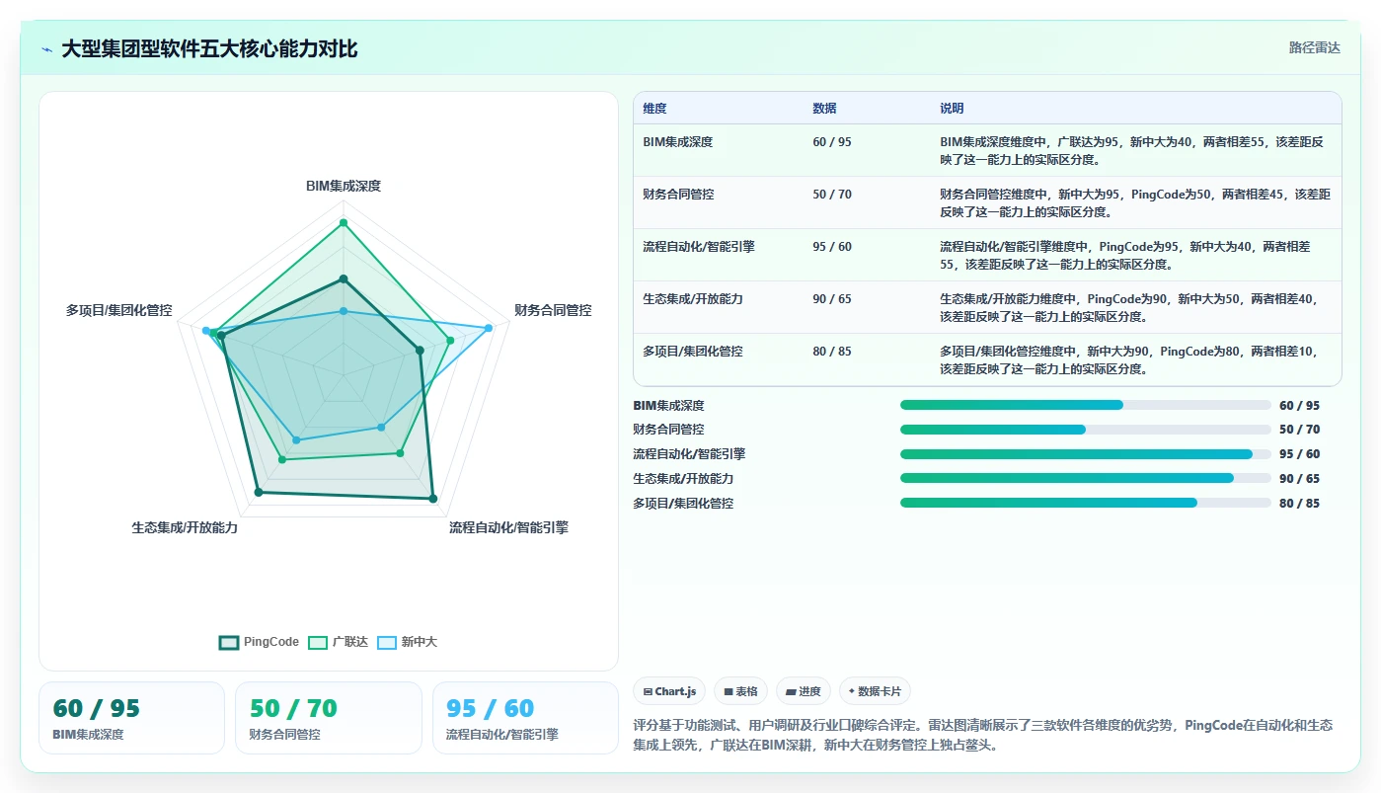Screen dimensions: 1381x793
Task: Open the 50 / 70 财务合同管控 data card
Action: (329, 718)
